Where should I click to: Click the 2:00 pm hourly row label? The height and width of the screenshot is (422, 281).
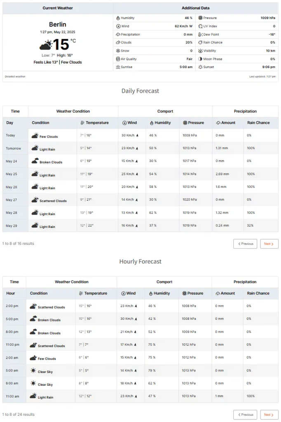pos(12,306)
